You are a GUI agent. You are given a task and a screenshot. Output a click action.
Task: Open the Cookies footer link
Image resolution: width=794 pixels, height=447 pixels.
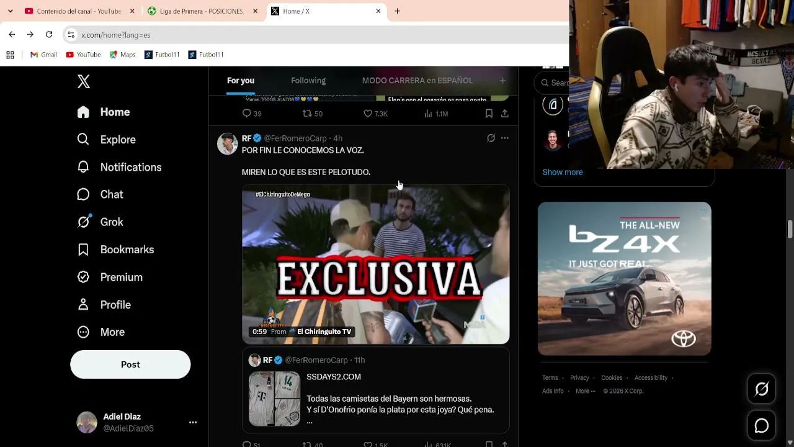[612, 378]
